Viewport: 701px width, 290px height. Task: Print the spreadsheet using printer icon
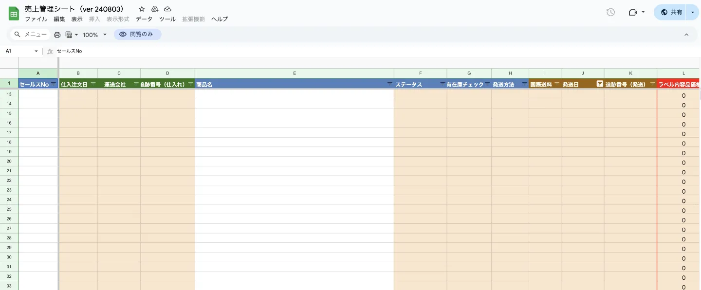[x=57, y=35]
